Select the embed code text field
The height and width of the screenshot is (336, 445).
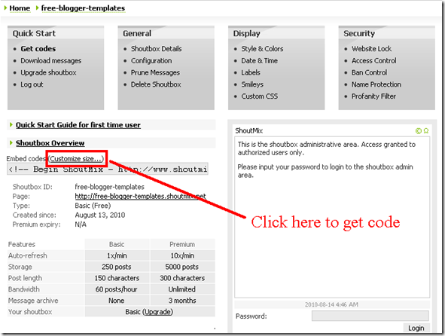point(108,169)
